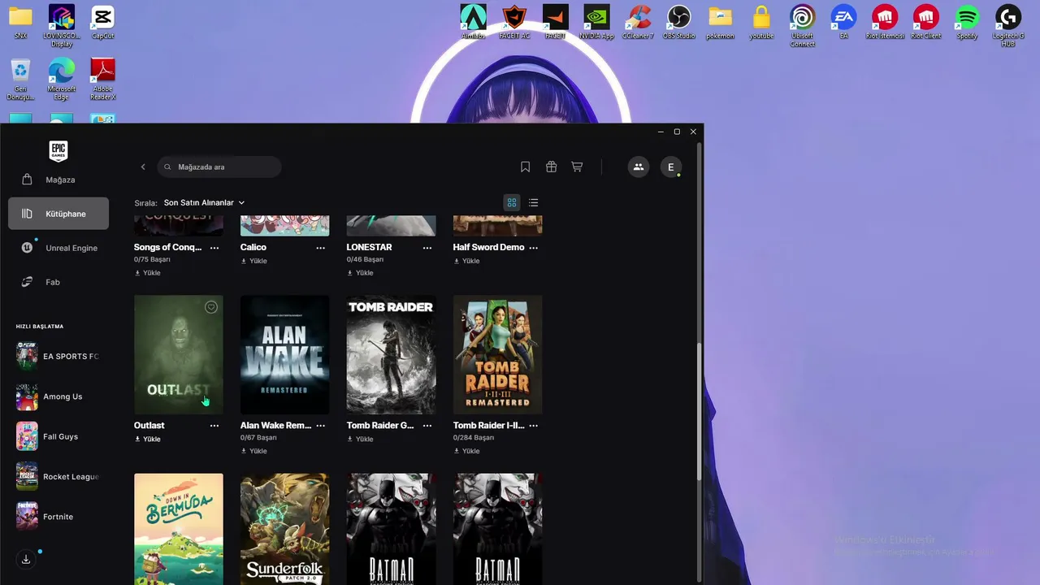Image resolution: width=1040 pixels, height=585 pixels.
Task: Click Yükle under Songs of Conquest
Action: [147, 273]
